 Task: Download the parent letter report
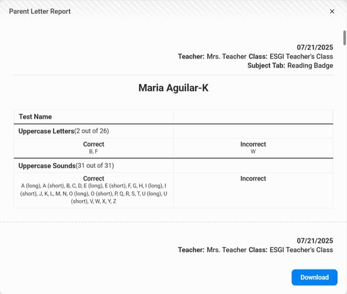(x=314, y=277)
